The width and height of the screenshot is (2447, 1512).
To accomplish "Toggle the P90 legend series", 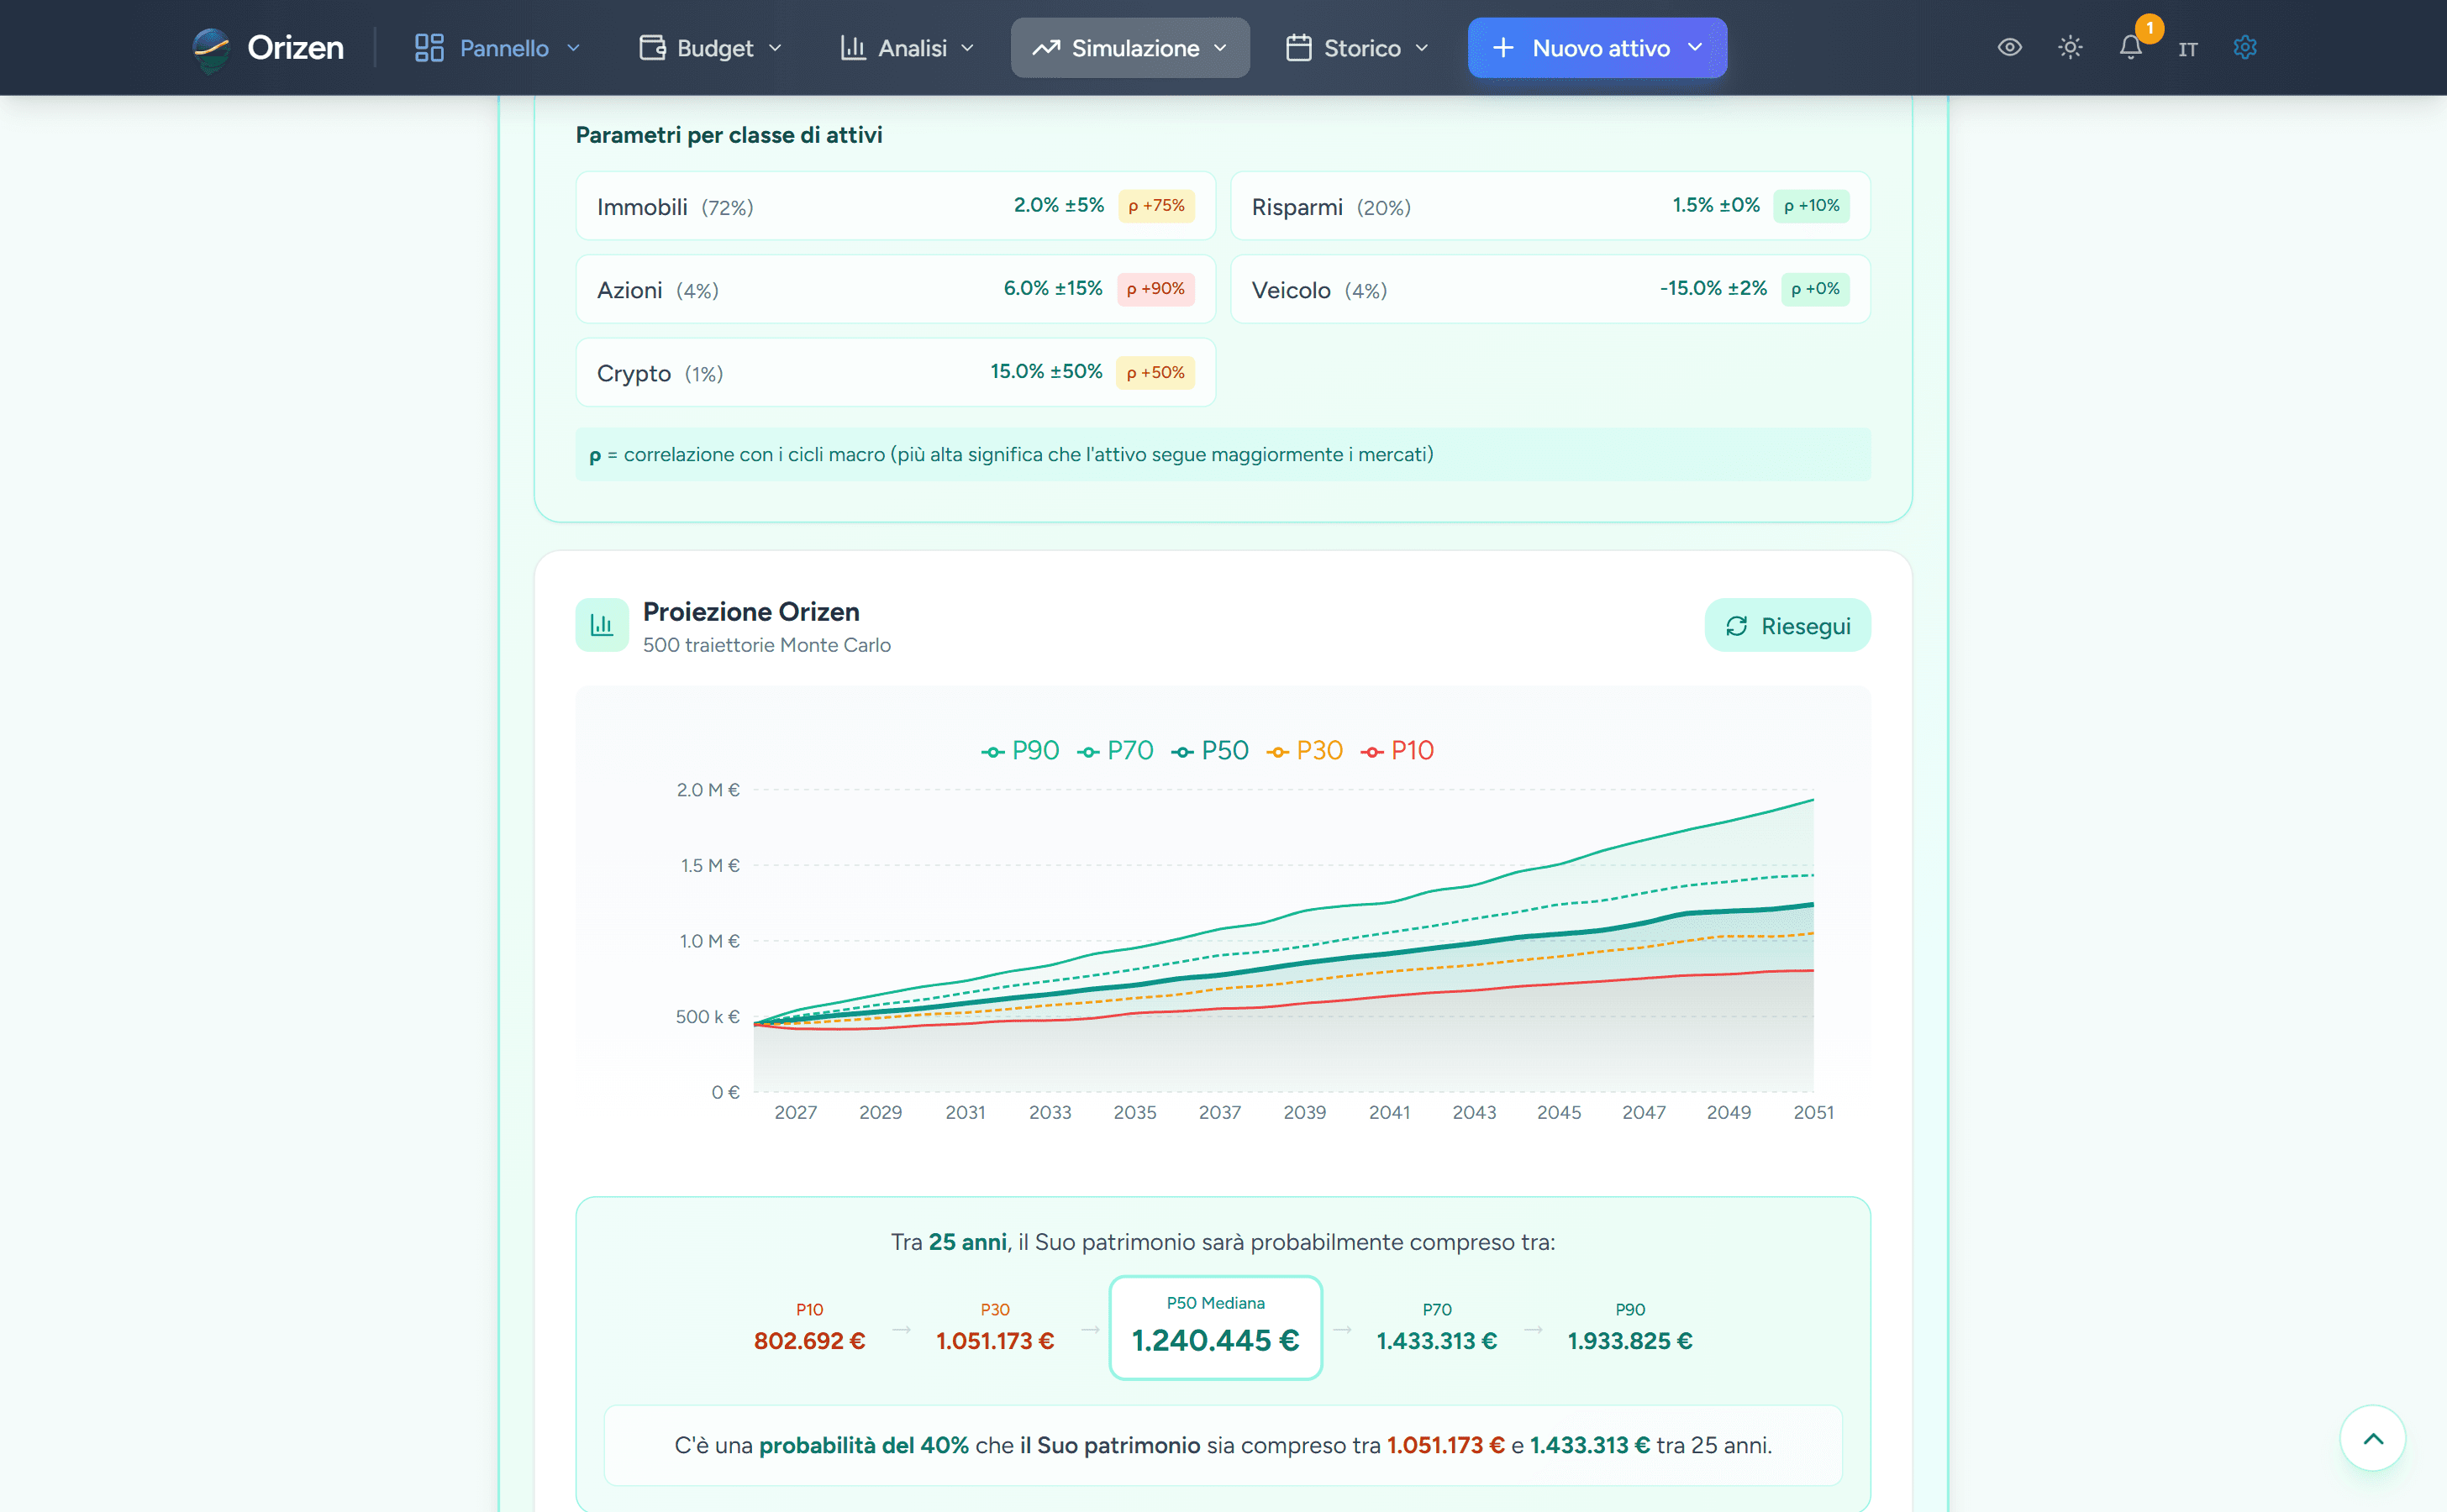I will tap(1019, 751).
